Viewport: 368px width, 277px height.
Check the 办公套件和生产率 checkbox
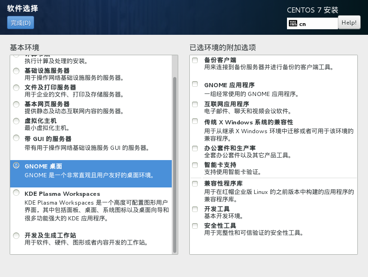pos(195,148)
